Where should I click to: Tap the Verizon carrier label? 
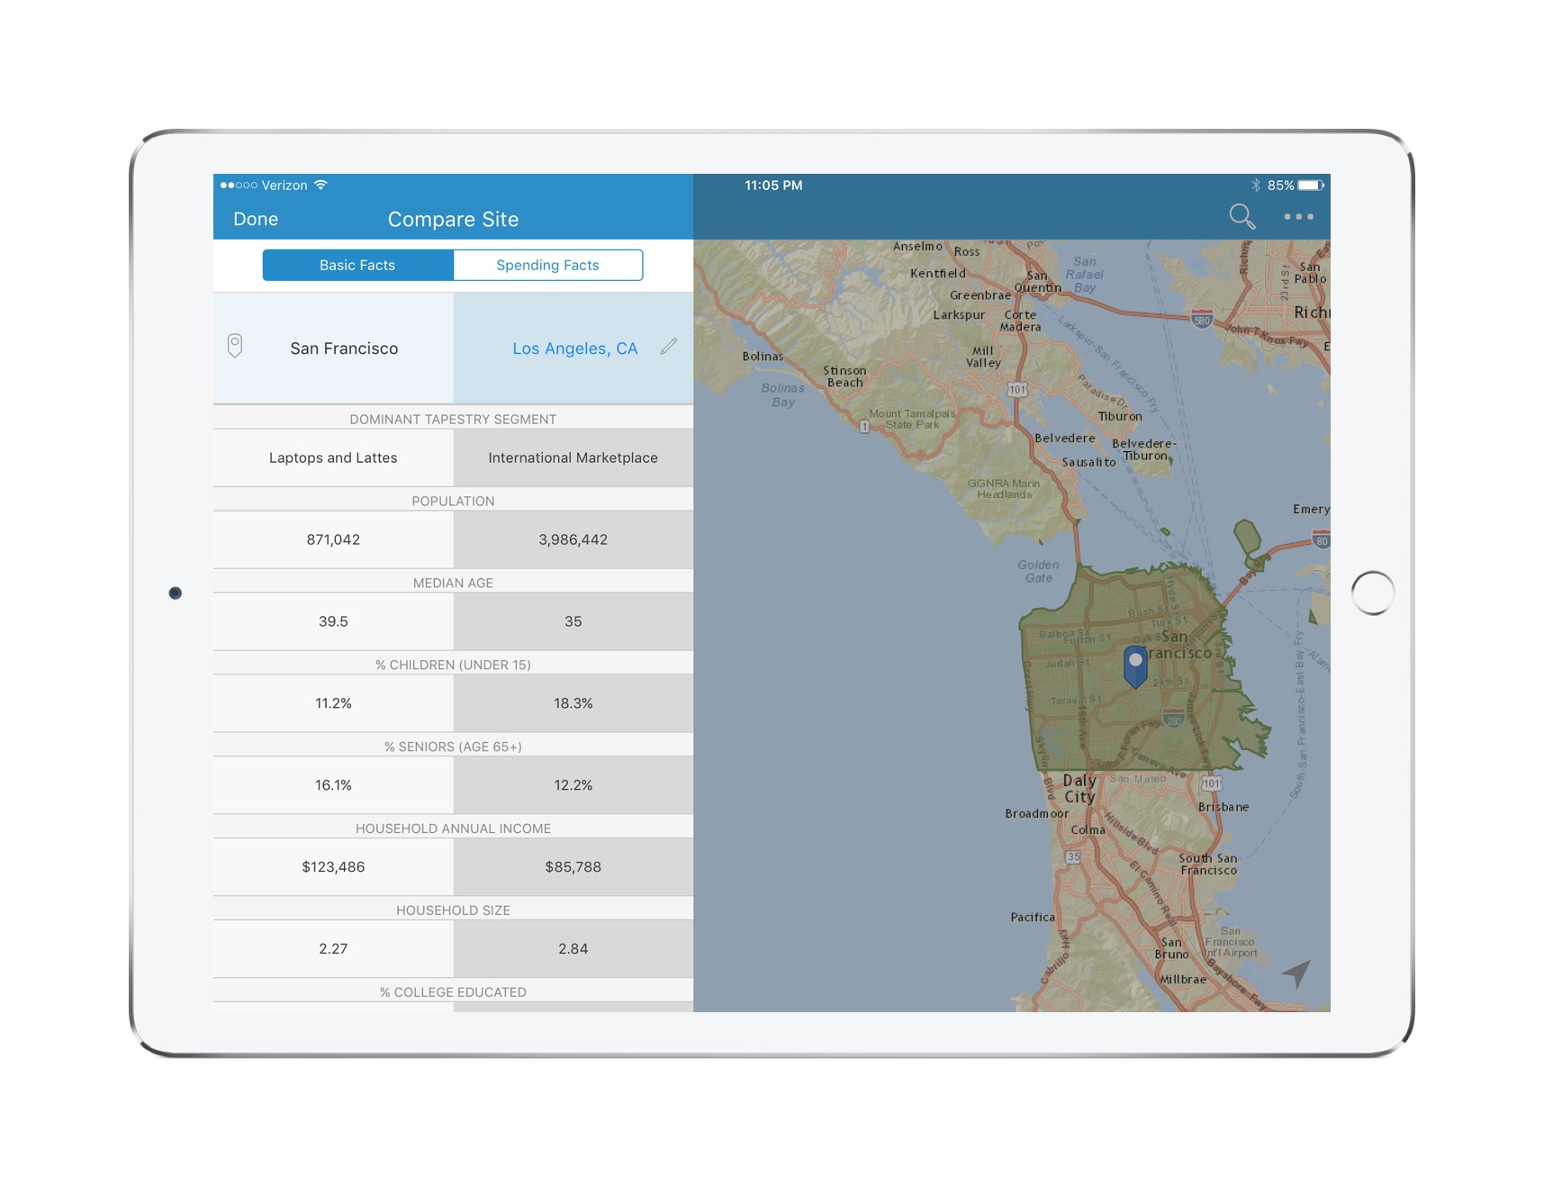284,186
